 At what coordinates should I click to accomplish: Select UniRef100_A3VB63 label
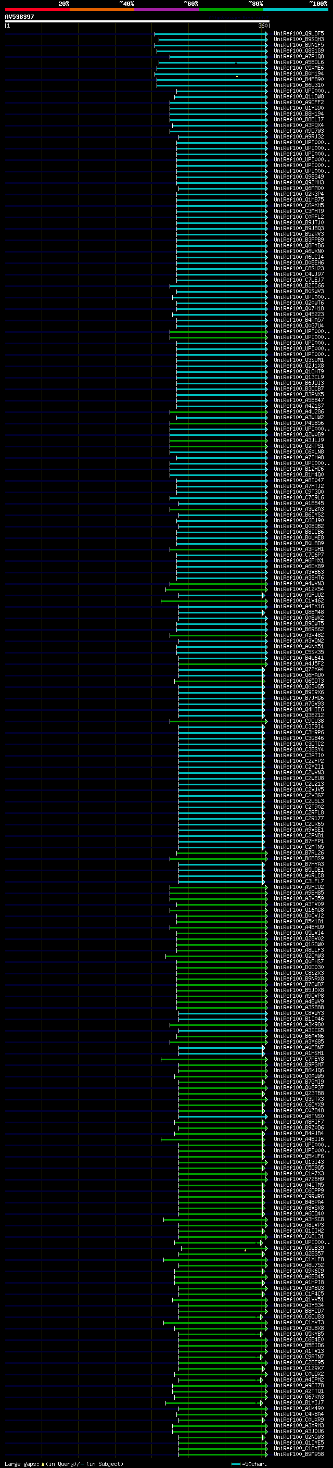(x=298, y=572)
